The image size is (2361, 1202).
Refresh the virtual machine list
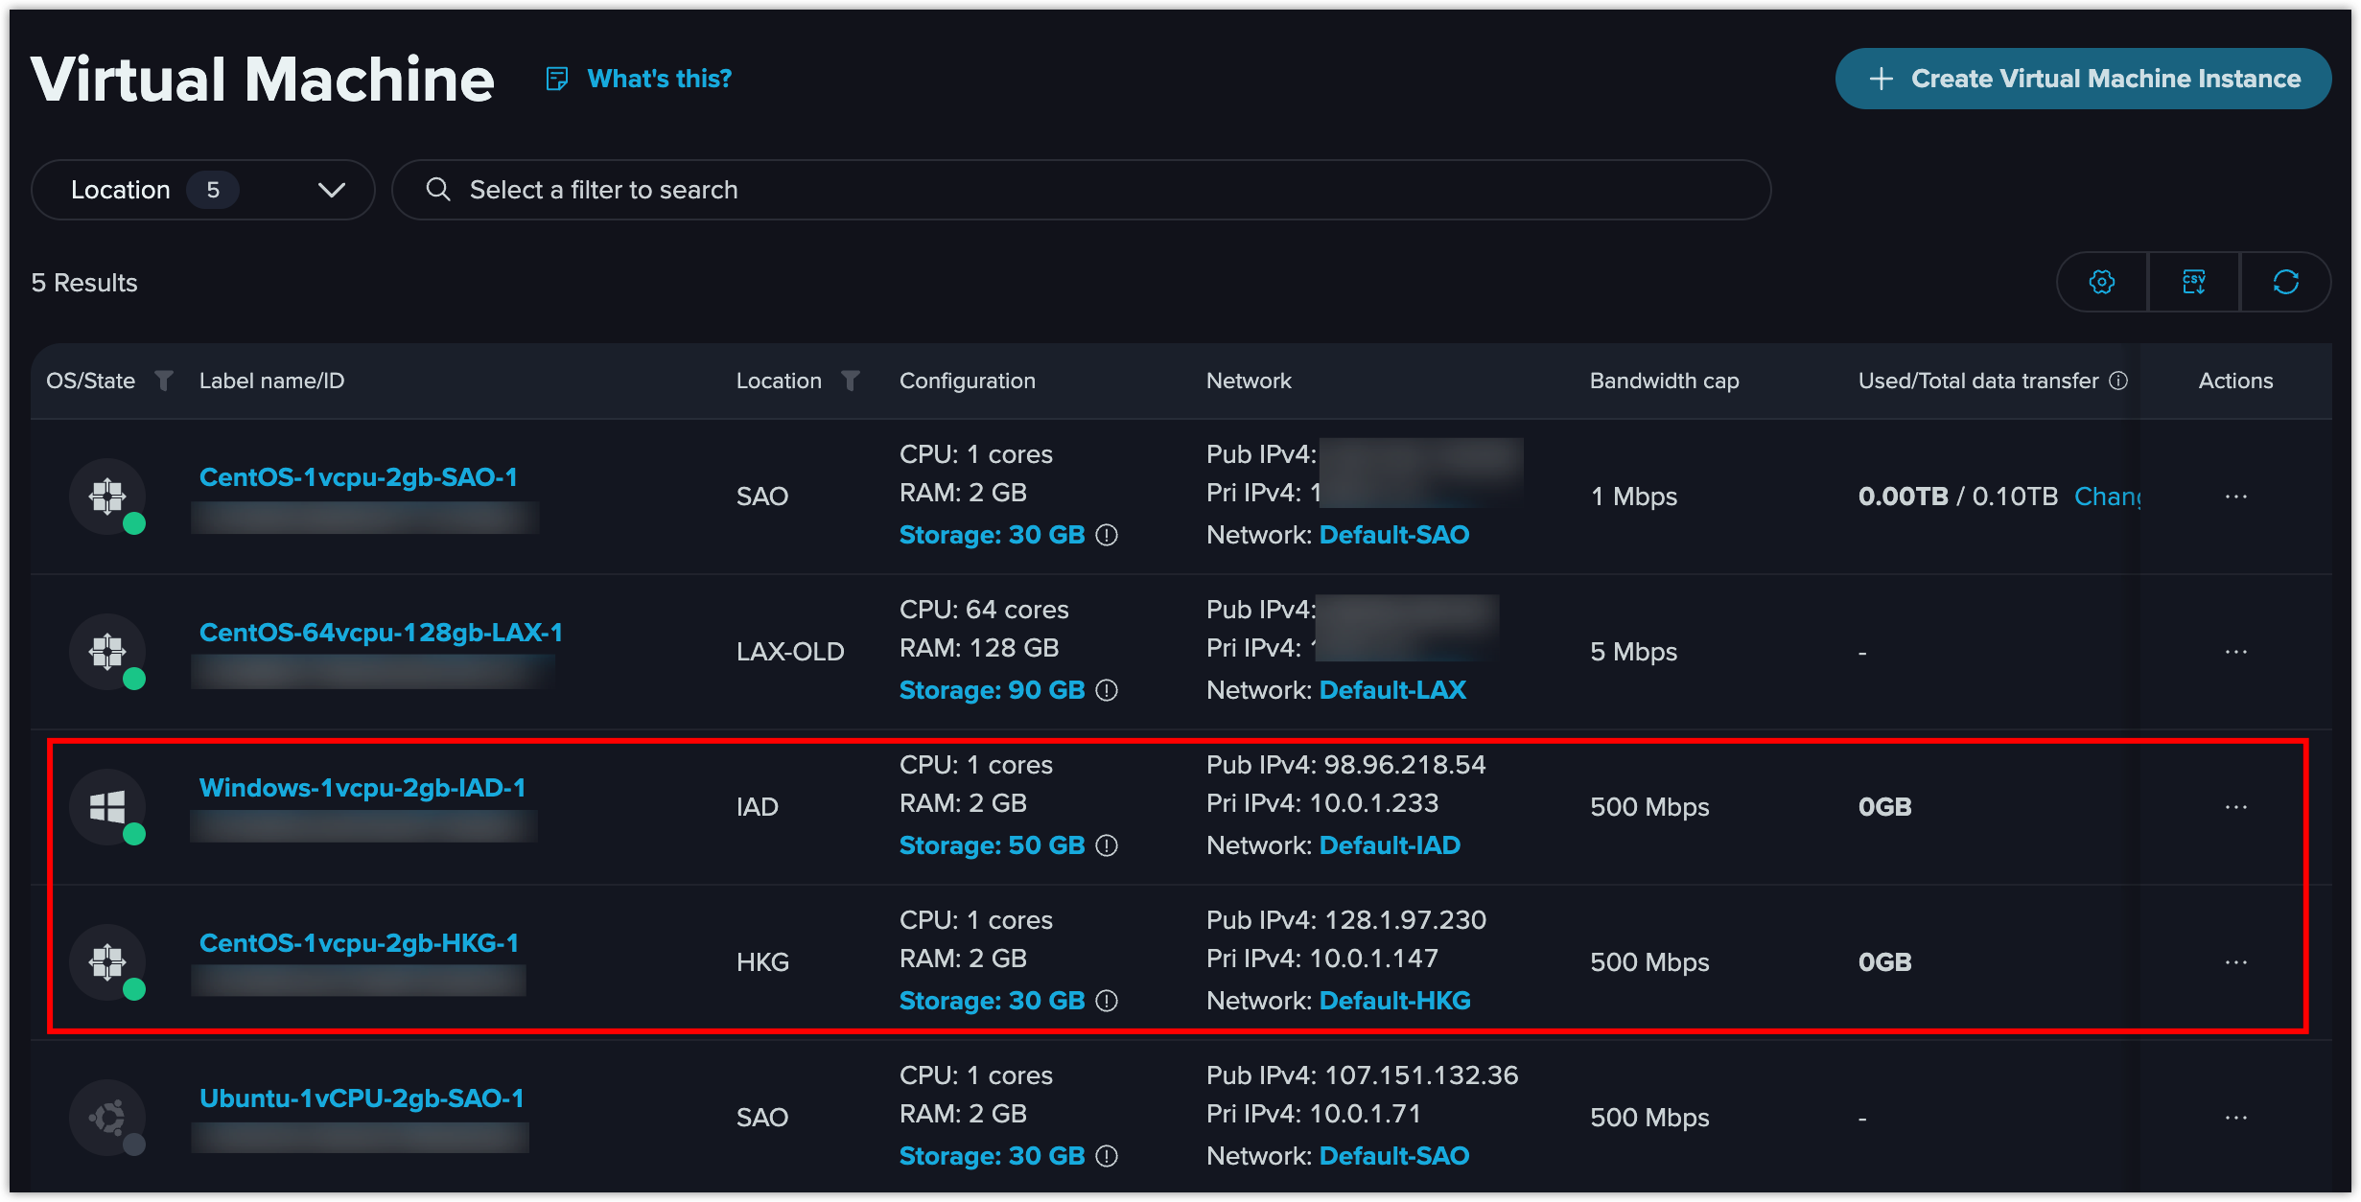click(2286, 282)
